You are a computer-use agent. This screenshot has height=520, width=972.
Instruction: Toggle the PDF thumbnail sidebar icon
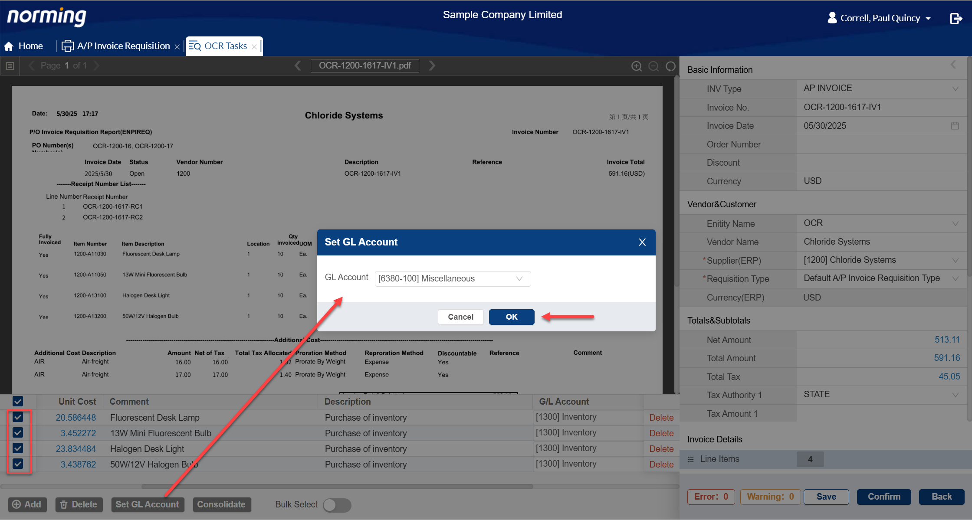click(x=10, y=66)
